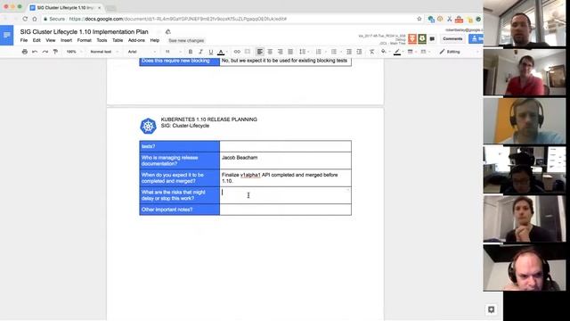Open the Normal text style dropdown
Screen dimensions: 570x321
(x=104, y=52)
